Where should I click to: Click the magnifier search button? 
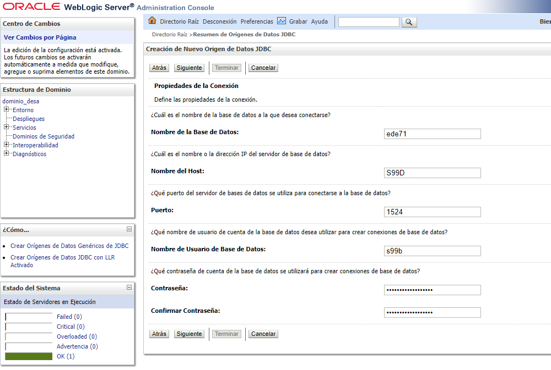409,22
